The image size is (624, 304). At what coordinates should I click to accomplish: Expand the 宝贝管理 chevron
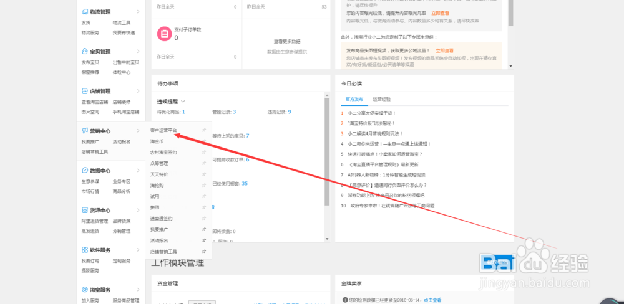pyautogui.click(x=139, y=51)
